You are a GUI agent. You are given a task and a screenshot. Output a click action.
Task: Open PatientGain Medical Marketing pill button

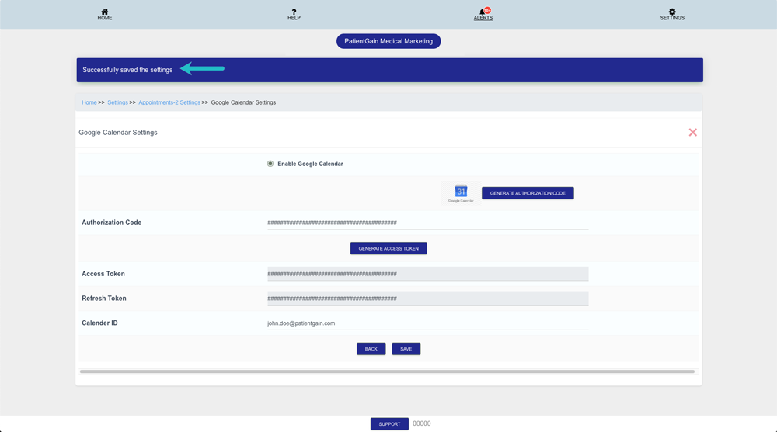pos(388,41)
